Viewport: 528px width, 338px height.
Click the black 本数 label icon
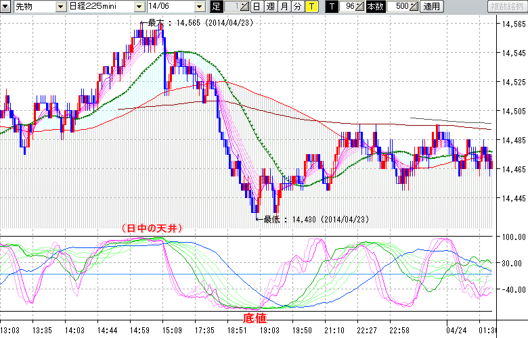pos(374,7)
